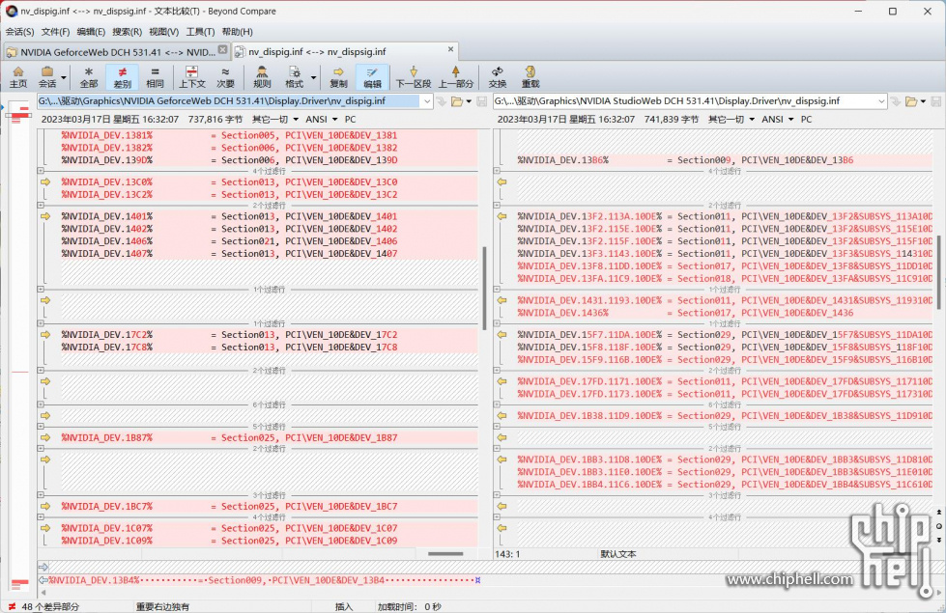
Task: Click copy-right arrow beside NVIDIA_DEV.13C0 row
Action: tap(45, 182)
